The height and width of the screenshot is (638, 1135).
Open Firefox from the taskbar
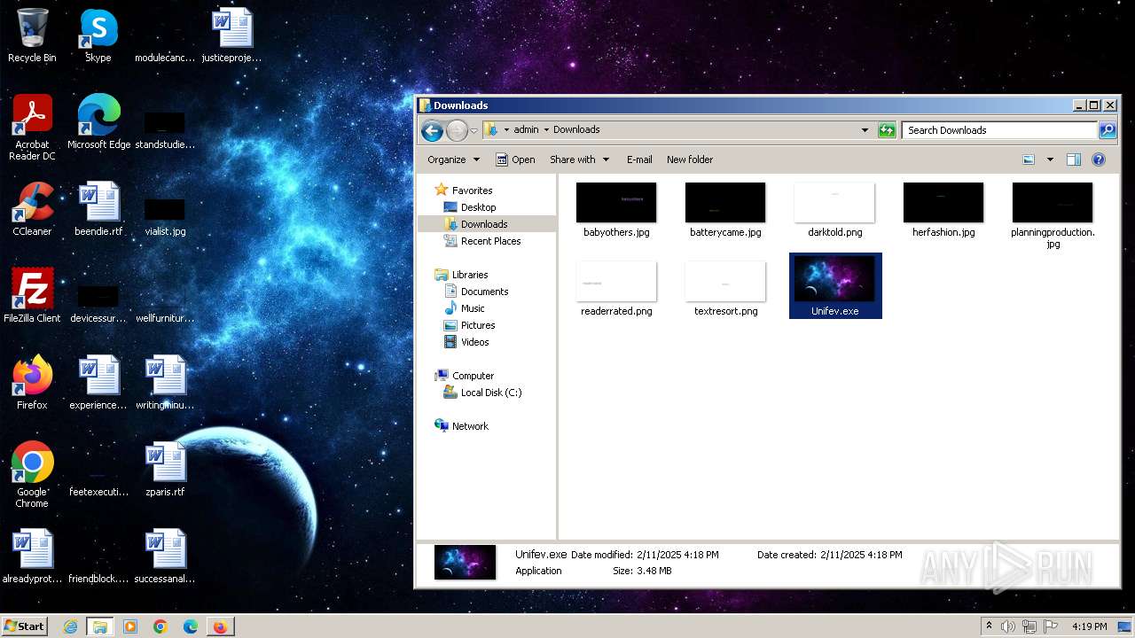(220, 626)
